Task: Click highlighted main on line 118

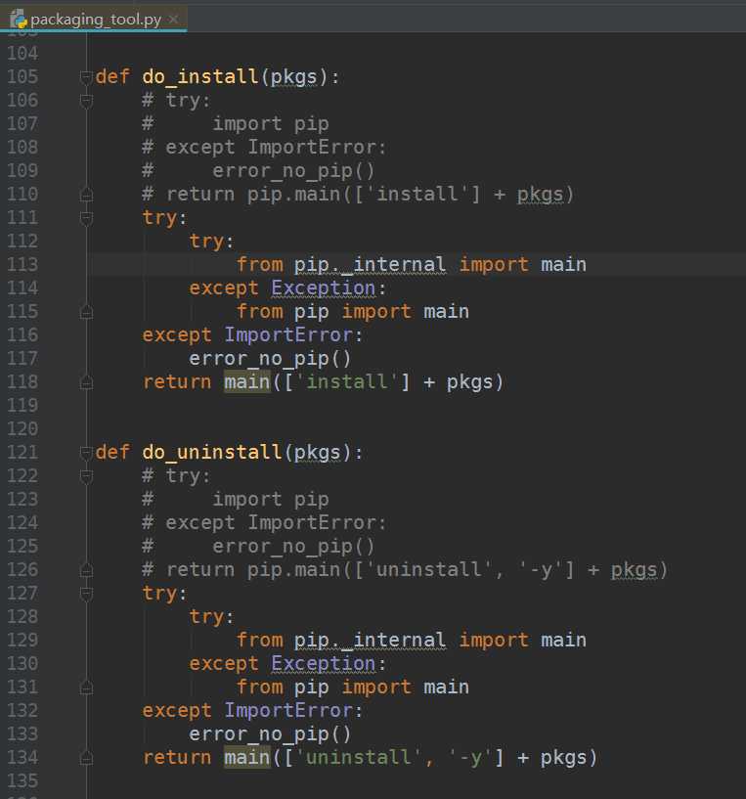Action: coord(247,381)
